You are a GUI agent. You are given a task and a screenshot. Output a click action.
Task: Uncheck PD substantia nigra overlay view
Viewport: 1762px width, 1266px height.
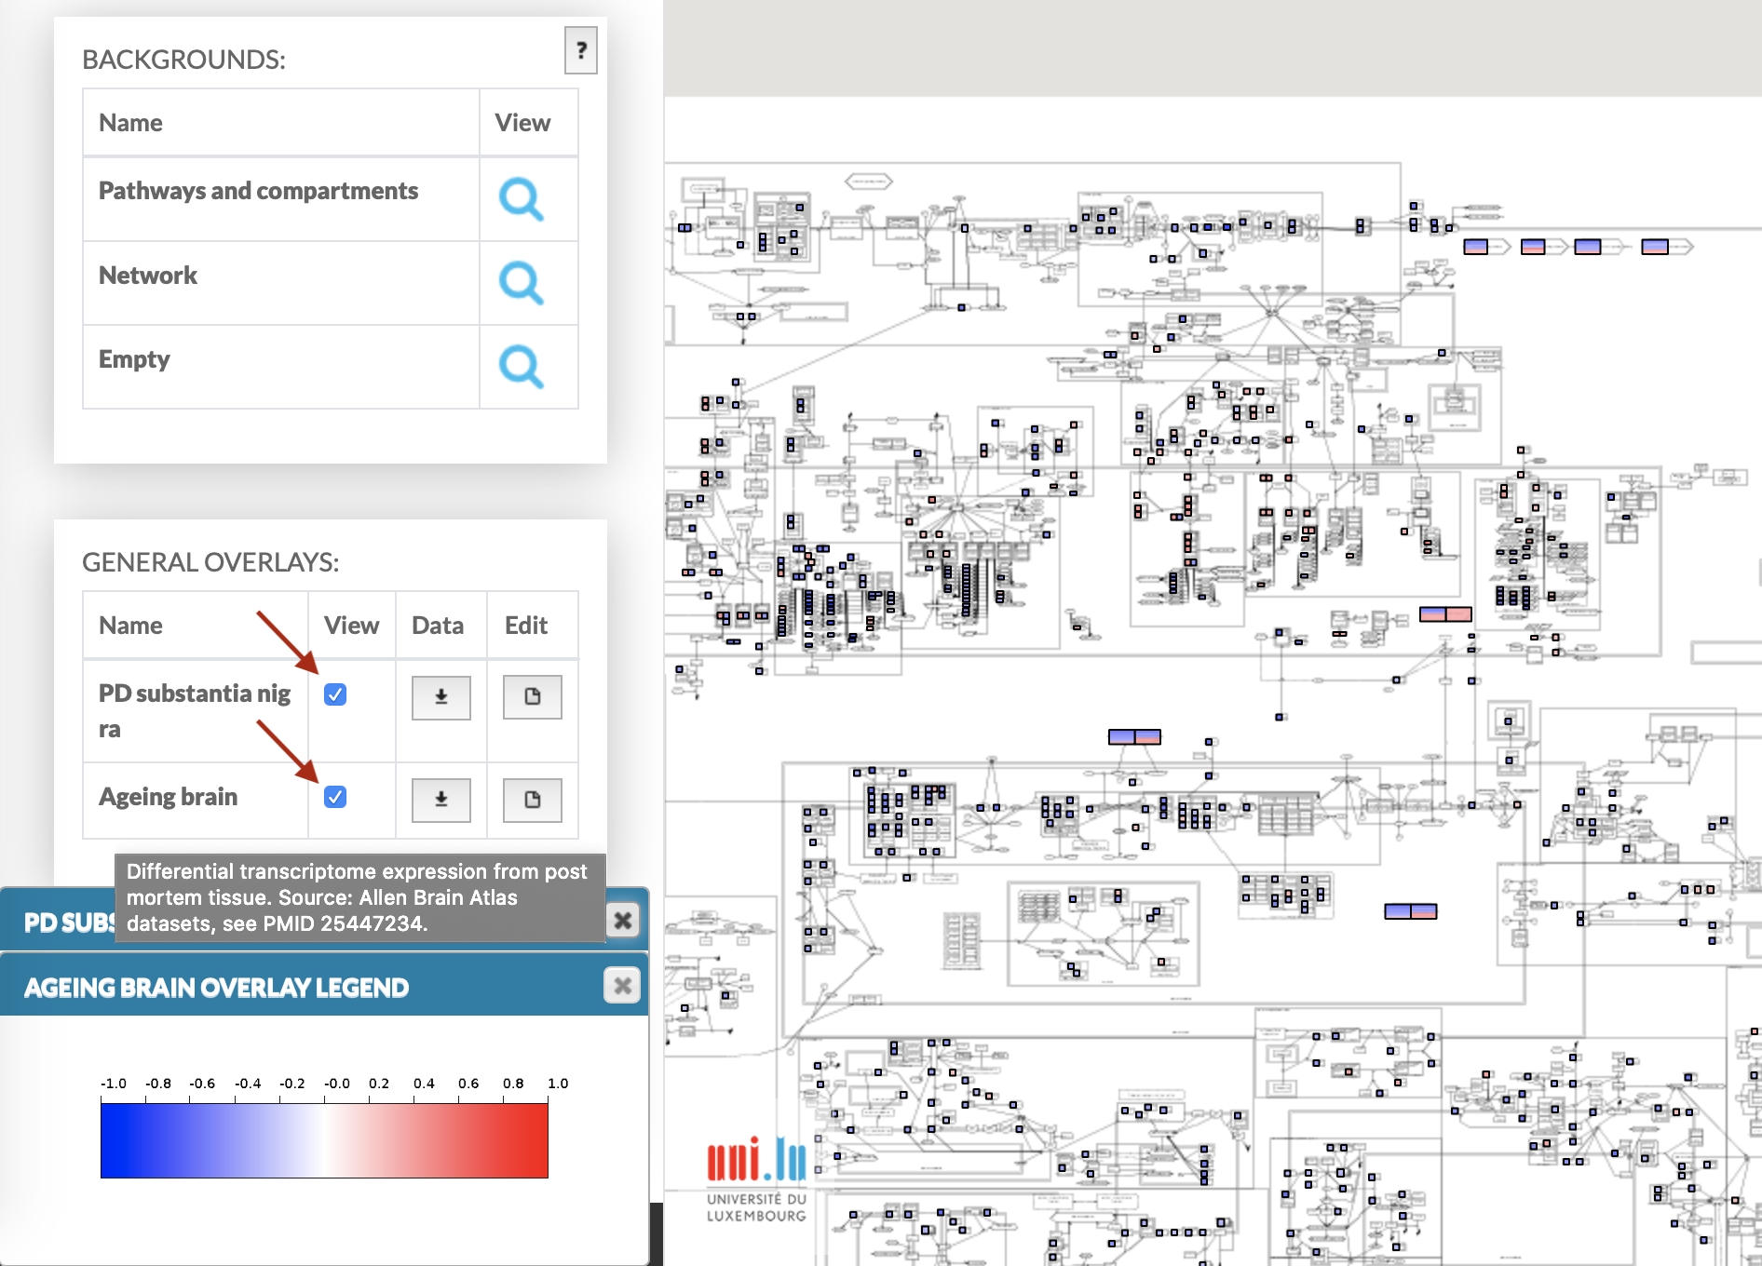tap(335, 694)
